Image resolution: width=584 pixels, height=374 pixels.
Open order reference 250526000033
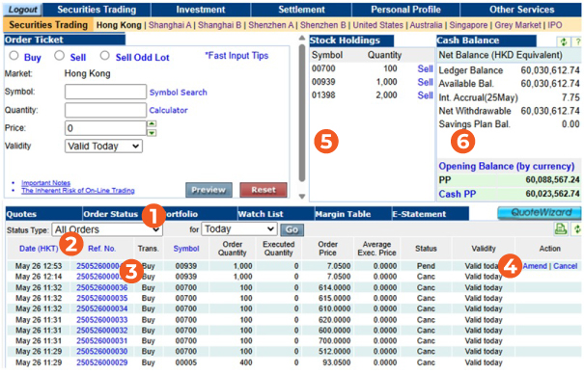tap(102, 320)
